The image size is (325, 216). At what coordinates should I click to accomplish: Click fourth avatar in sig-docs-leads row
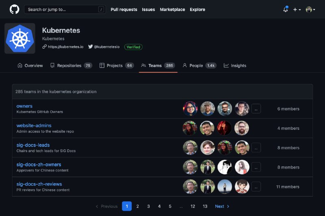tap(242, 148)
